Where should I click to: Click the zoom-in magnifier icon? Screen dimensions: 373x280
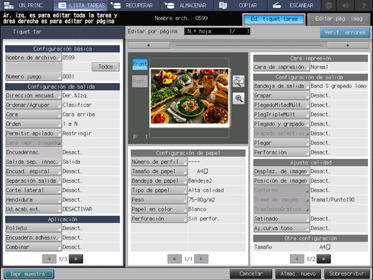(x=239, y=98)
